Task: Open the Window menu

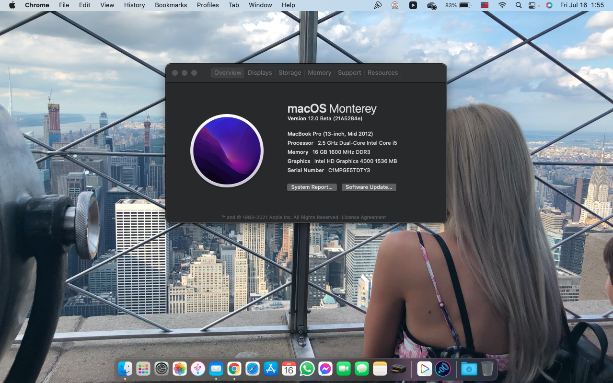Action: coord(260,5)
